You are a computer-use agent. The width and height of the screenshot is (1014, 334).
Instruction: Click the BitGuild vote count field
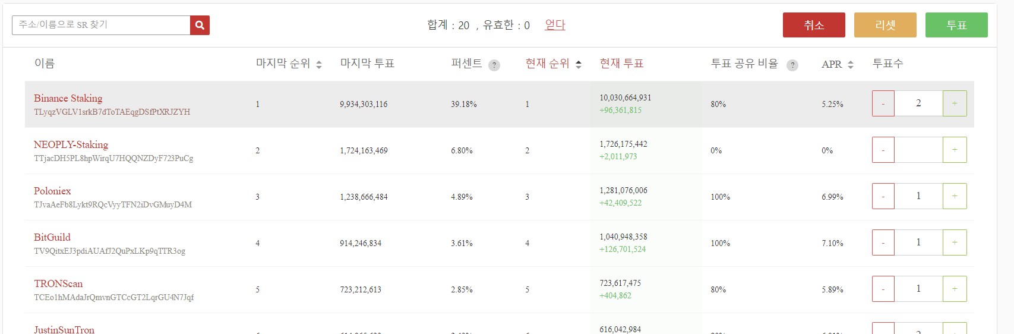[x=918, y=242]
